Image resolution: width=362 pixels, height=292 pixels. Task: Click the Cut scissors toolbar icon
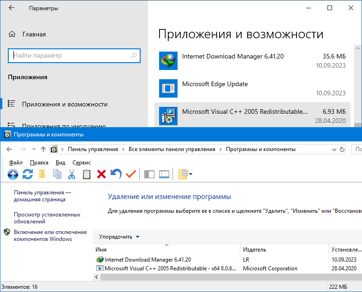point(71,174)
